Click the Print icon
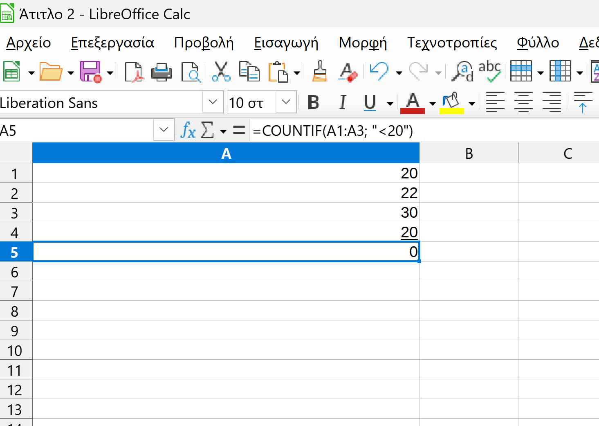Viewport: 599px width, 426px height. coord(162,72)
